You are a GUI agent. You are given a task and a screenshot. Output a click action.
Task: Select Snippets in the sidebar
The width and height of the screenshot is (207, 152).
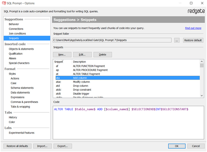click(x=27, y=38)
